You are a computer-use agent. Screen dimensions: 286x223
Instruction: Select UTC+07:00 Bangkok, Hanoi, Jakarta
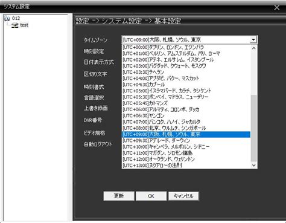pyautogui.click(x=186, y=122)
